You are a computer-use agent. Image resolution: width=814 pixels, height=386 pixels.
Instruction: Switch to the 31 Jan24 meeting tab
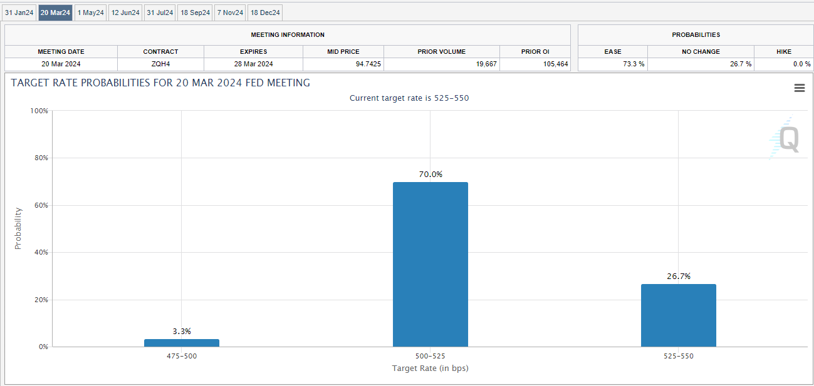[19, 13]
